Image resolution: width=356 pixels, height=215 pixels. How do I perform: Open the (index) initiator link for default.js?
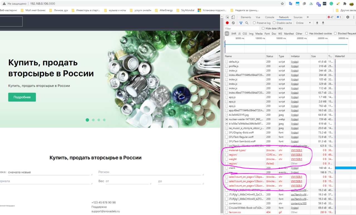(x=295, y=62)
